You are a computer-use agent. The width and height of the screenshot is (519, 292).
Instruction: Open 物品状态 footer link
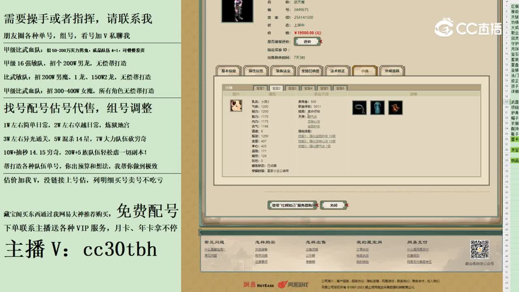(362, 255)
